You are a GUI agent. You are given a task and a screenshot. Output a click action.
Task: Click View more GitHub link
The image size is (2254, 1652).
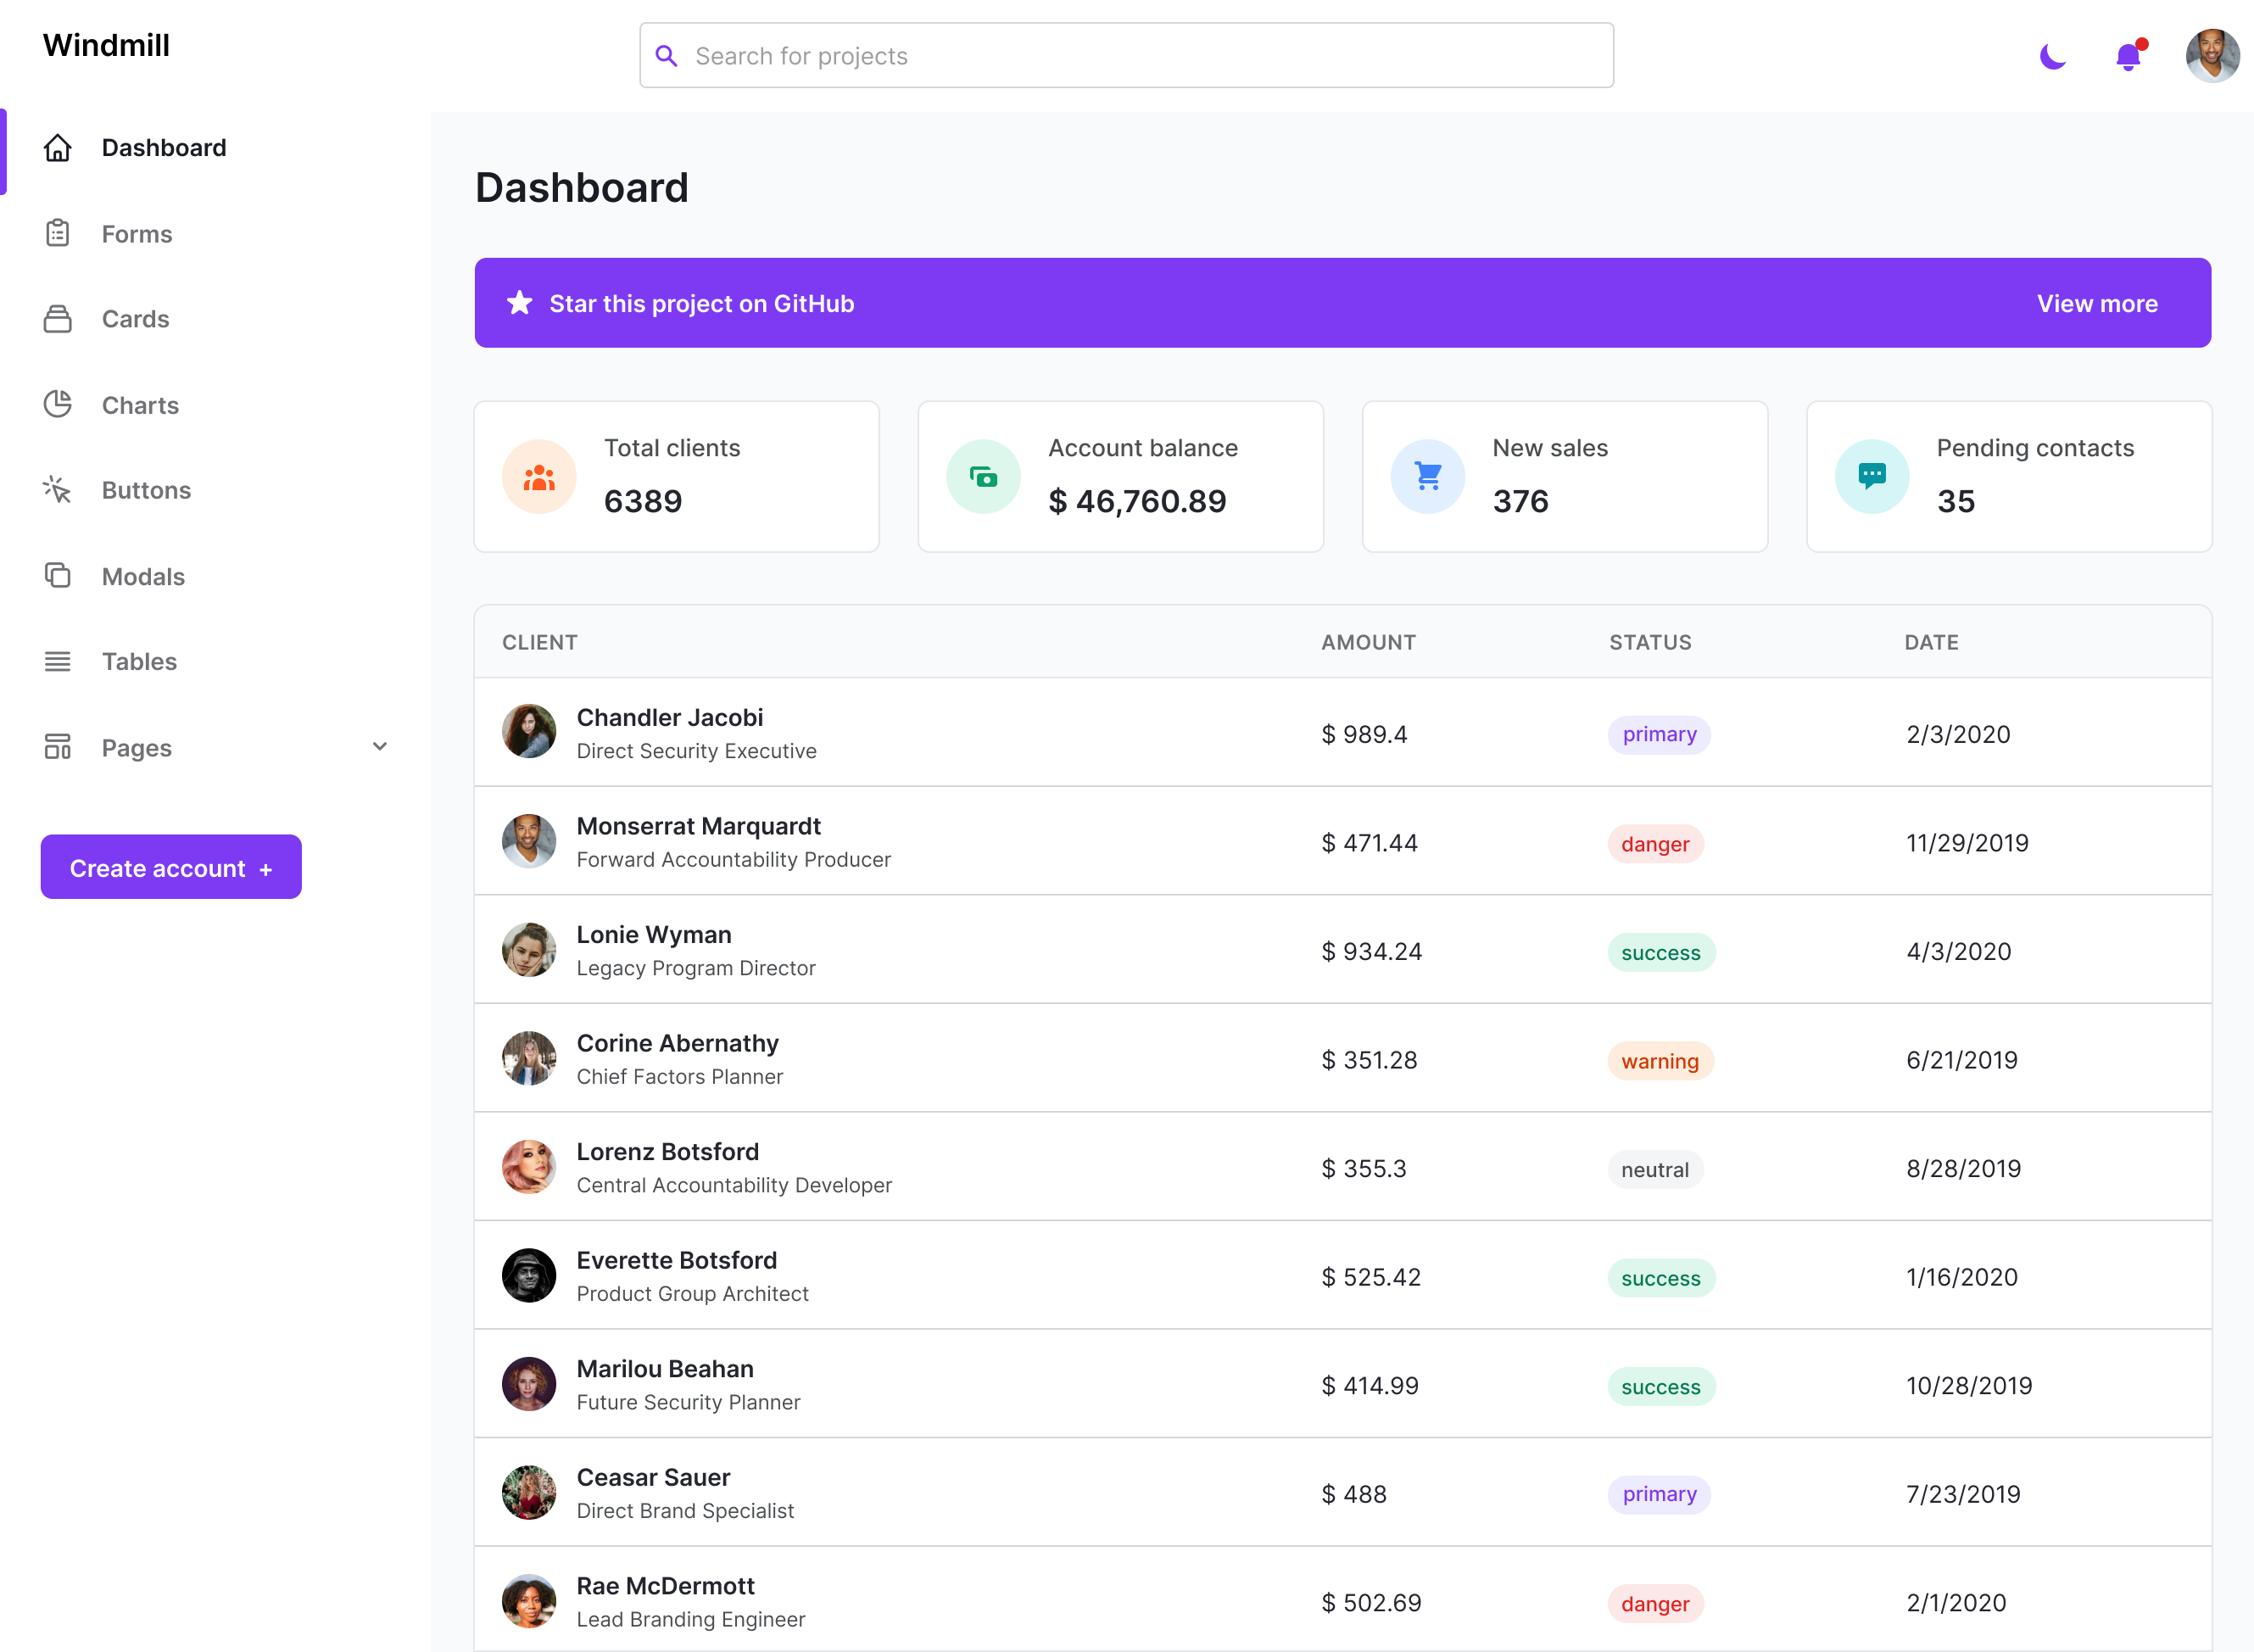(2096, 303)
